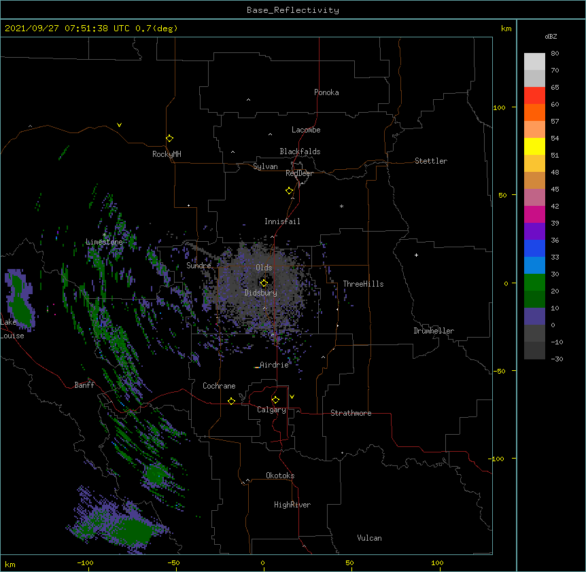Click the Olds town label
586x572 pixels.
click(264, 268)
